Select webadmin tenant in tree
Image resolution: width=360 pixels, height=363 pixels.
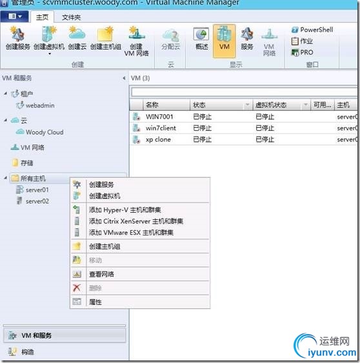click(35, 106)
